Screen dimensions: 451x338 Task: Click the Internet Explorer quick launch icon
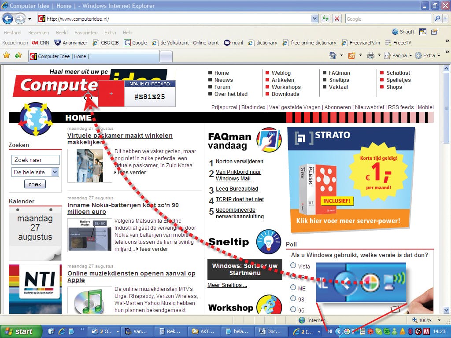[62, 331]
